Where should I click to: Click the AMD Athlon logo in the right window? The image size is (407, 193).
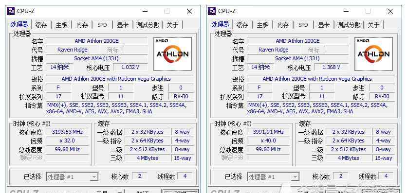[374, 54]
